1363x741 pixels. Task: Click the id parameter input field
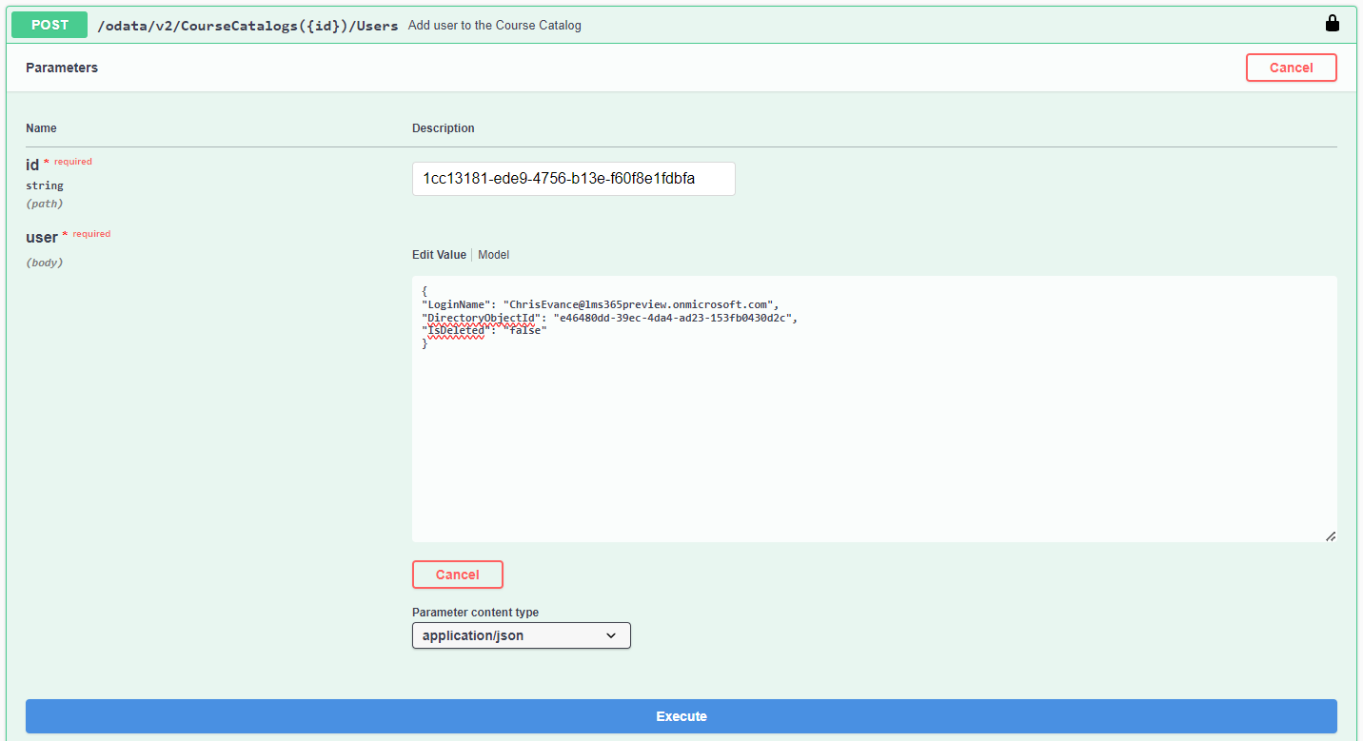pos(573,179)
